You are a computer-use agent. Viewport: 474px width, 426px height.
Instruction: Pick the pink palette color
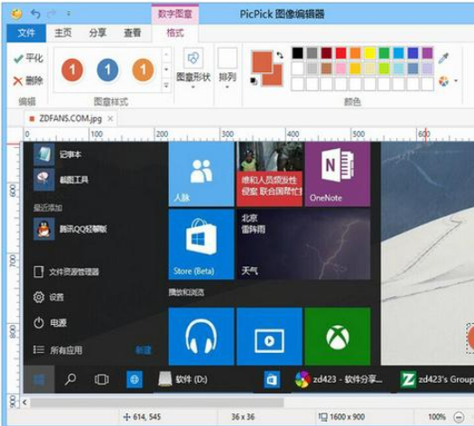tap(340, 69)
